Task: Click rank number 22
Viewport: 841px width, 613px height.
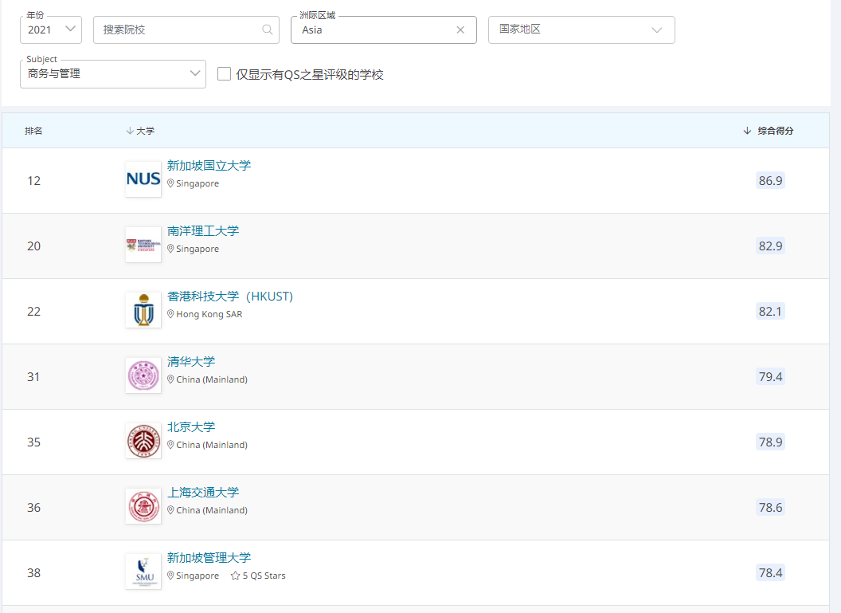Action: 33,312
